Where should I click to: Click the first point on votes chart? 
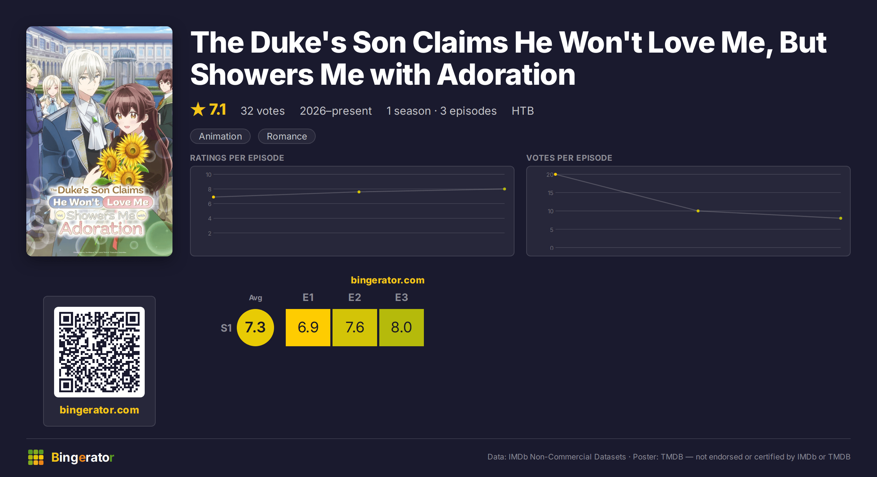[555, 174]
